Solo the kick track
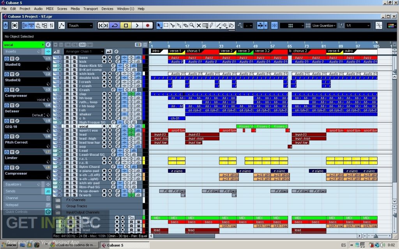This screenshot has height=249, width=399. coord(74,61)
